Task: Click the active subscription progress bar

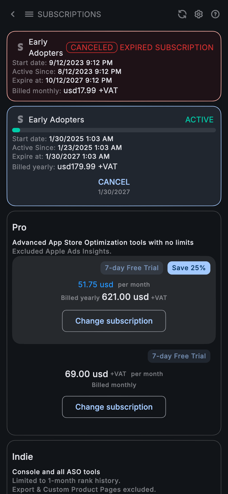Action: [x=114, y=130]
